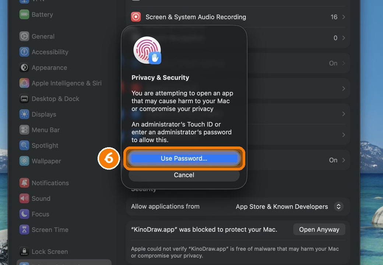Viewport: 383px width, 265px height.
Task: Open the Focus moon icon
Action: point(24,214)
